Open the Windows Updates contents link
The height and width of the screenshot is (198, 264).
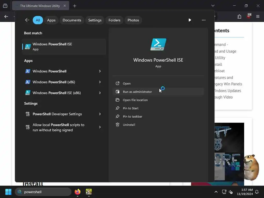point(227,90)
